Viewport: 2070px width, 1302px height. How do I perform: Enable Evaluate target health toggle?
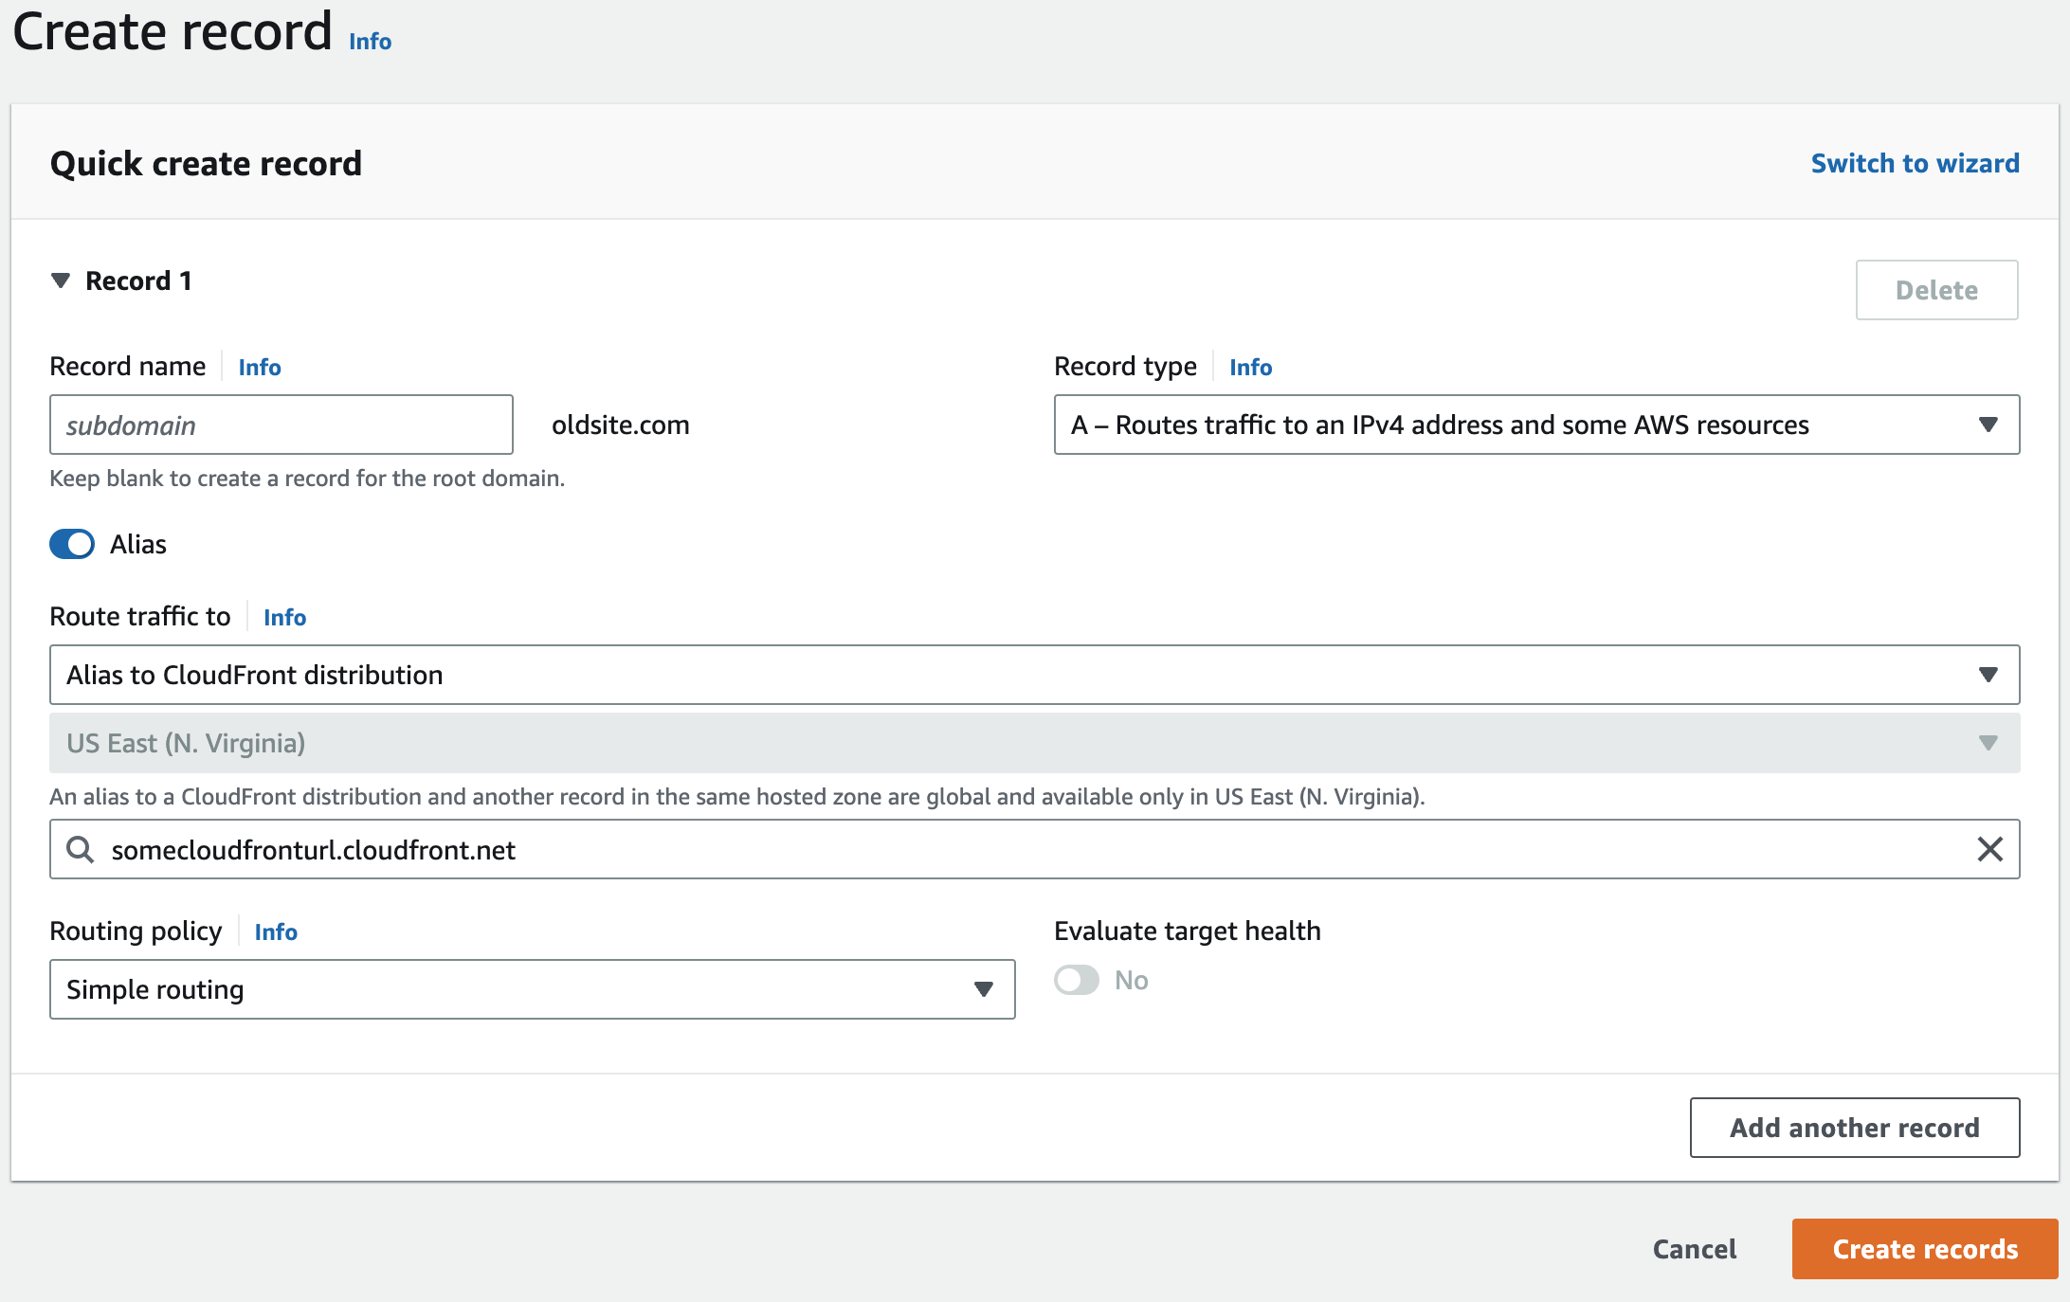coord(1077,980)
